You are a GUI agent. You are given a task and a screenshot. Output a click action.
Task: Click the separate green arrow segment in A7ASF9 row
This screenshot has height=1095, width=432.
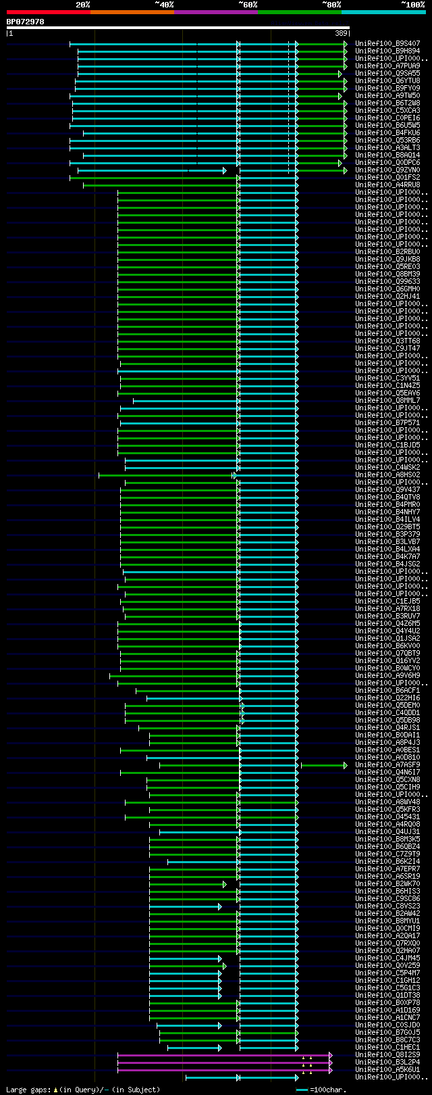pos(324,765)
